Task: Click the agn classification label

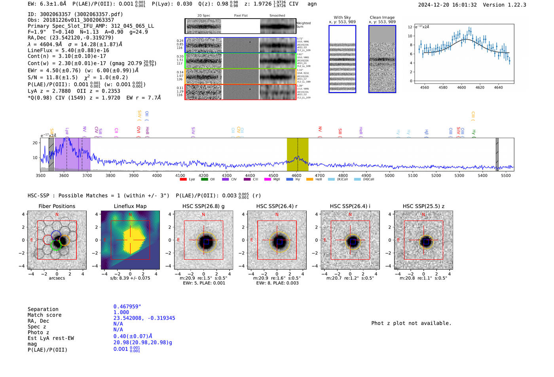Action: point(312,4)
